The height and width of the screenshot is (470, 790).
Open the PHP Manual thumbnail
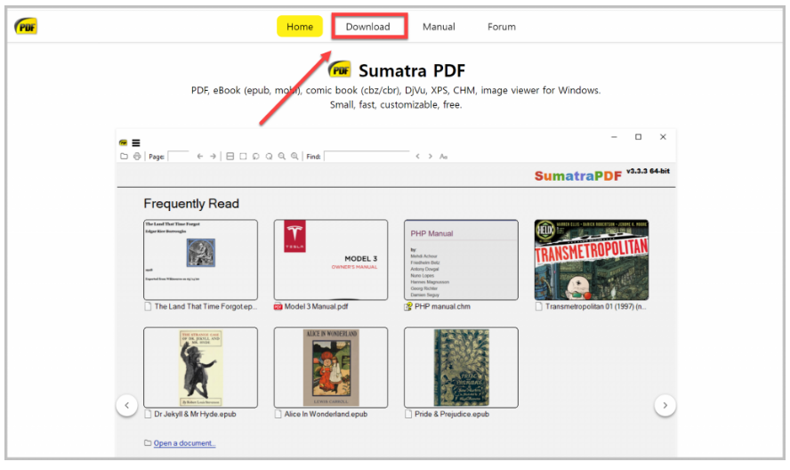[x=461, y=260]
